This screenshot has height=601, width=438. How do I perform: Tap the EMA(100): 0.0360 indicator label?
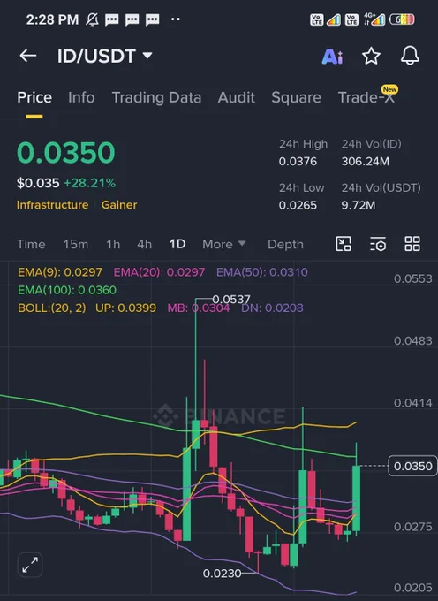(x=67, y=290)
